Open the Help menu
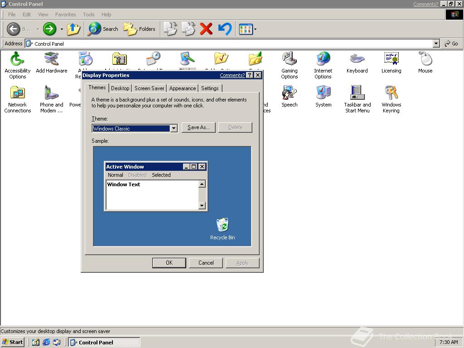The width and height of the screenshot is (464, 348). point(106,14)
